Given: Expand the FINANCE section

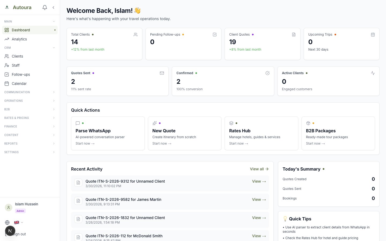Looking at the screenshot, I should [30, 126].
